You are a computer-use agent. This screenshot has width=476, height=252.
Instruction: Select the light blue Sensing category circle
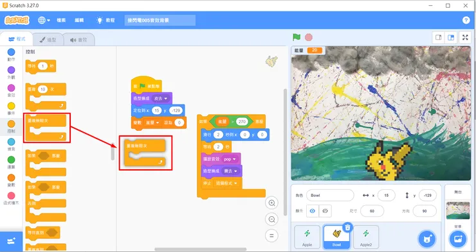(x=11, y=142)
